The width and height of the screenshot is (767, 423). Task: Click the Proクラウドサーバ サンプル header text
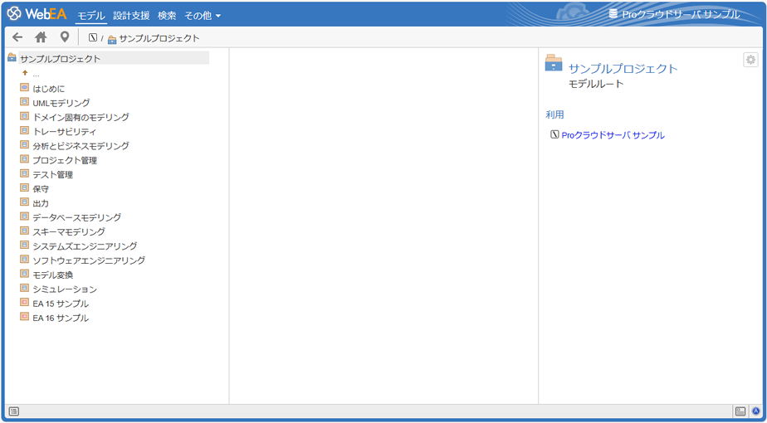(681, 14)
